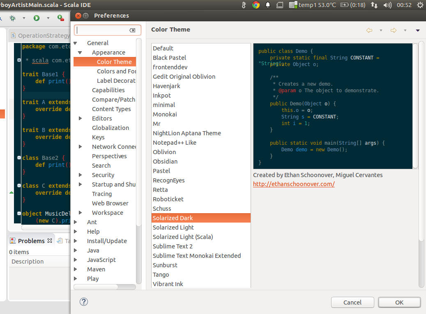The height and width of the screenshot is (314, 426).
Task: Open the Capabilities preference page
Action: pyautogui.click(x=108, y=90)
